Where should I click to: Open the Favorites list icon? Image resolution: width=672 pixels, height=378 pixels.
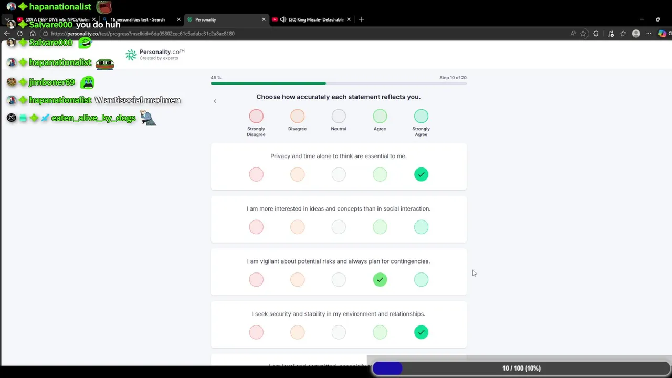pyautogui.click(x=623, y=34)
